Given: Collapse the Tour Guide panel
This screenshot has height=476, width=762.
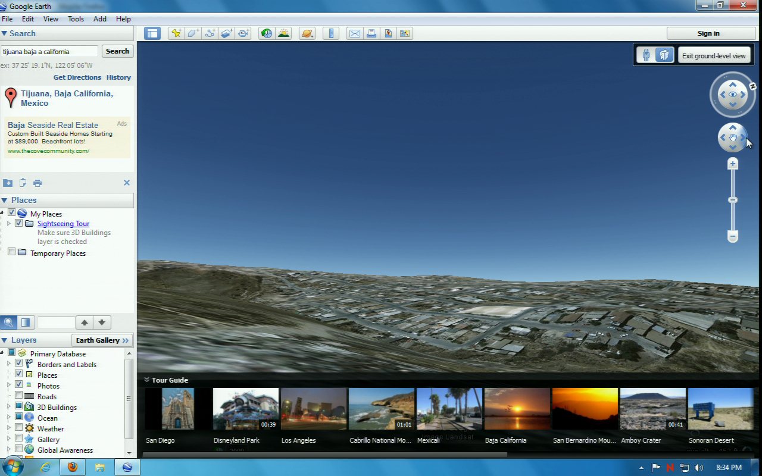Looking at the screenshot, I should click(x=146, y=380).
